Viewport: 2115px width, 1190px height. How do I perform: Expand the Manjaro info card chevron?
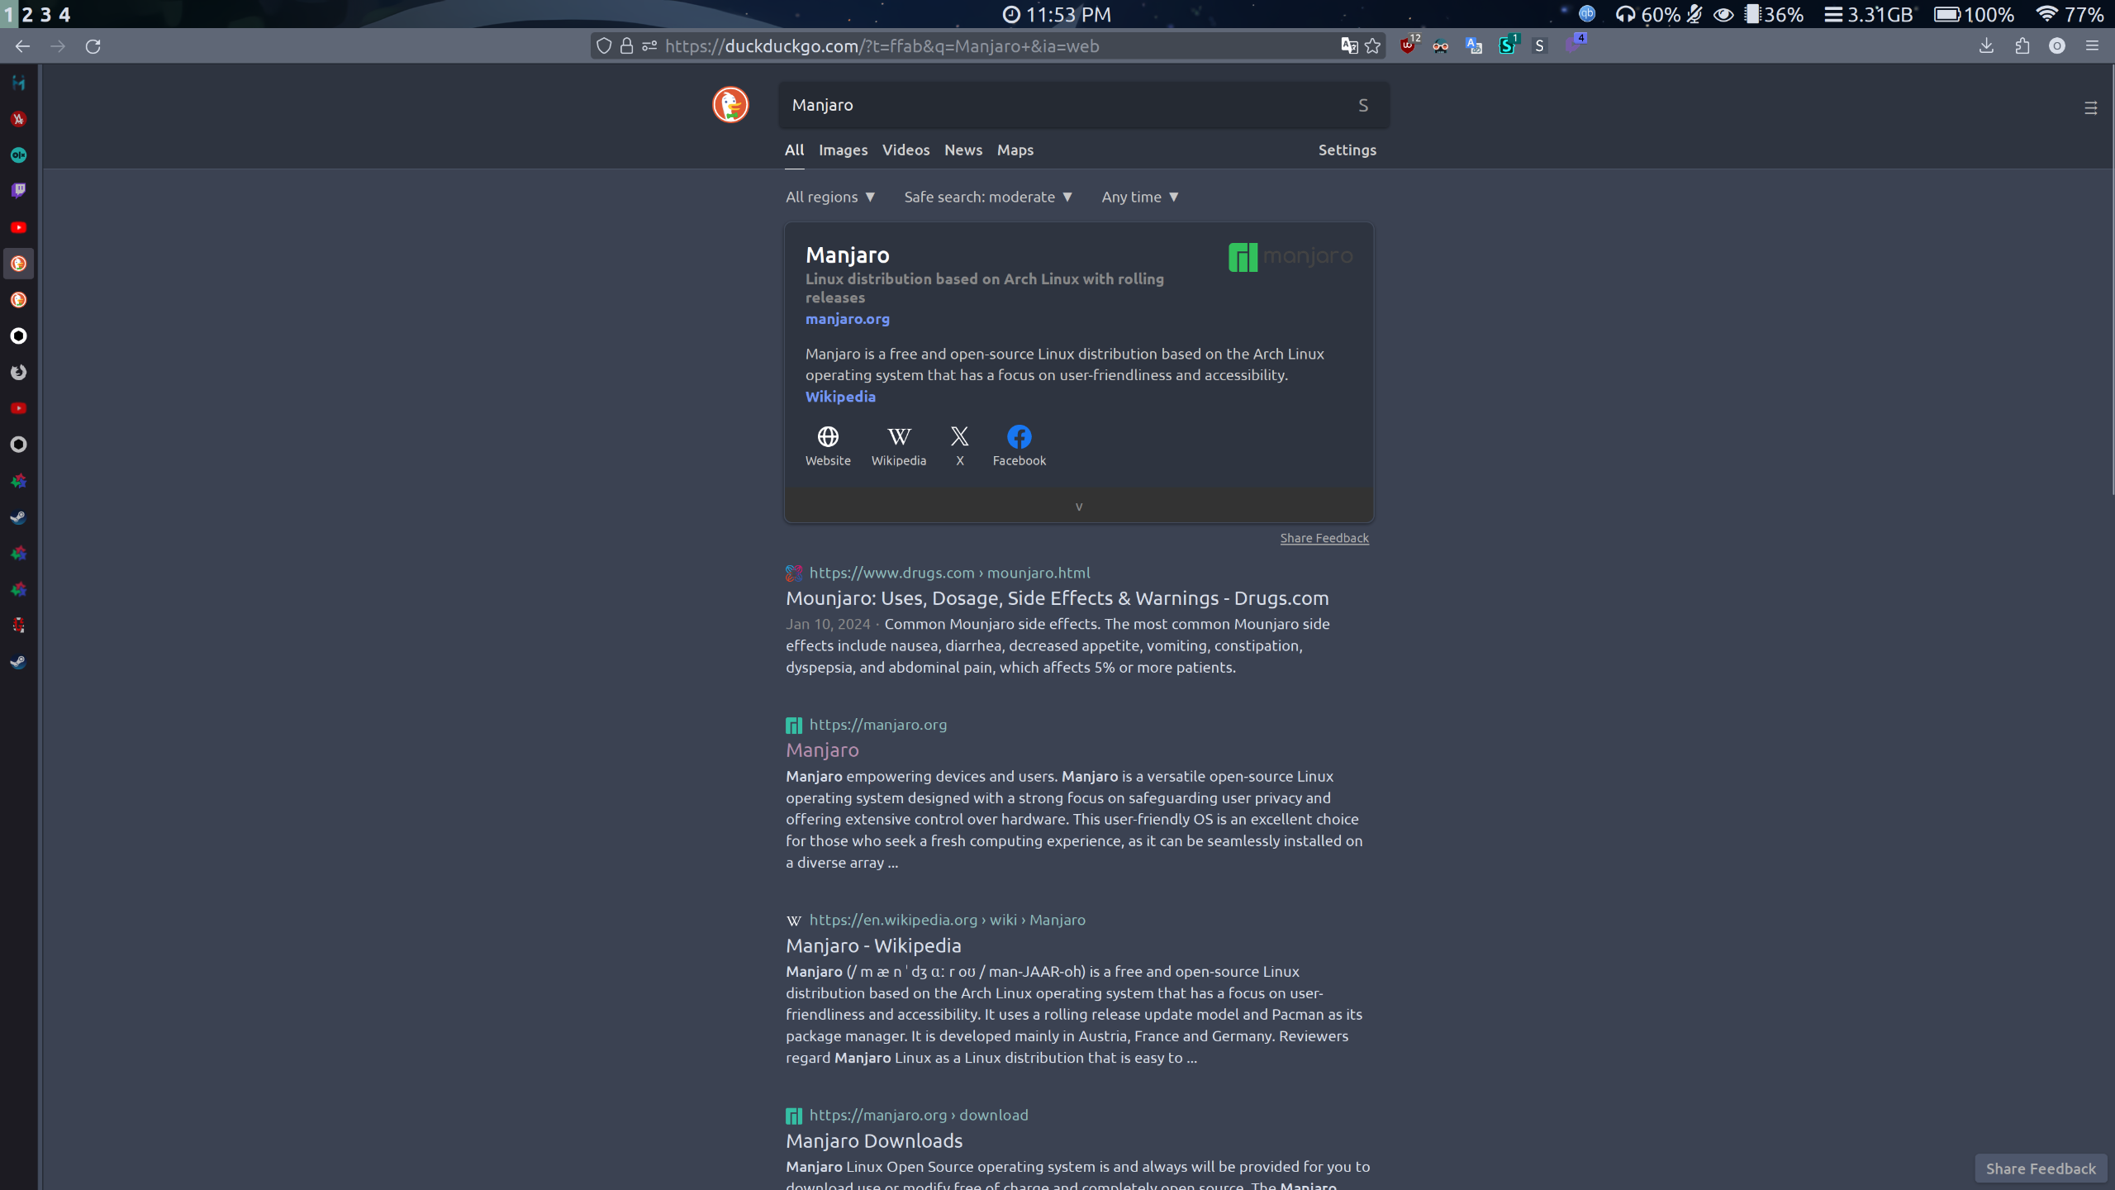click(1078, 507)
